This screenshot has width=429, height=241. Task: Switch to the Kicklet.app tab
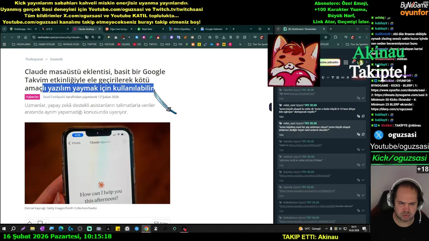22,29
